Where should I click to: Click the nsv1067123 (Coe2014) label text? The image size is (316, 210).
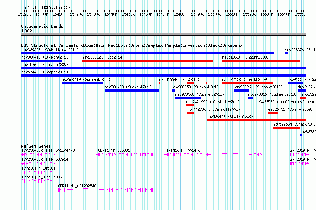pos(103,57)
